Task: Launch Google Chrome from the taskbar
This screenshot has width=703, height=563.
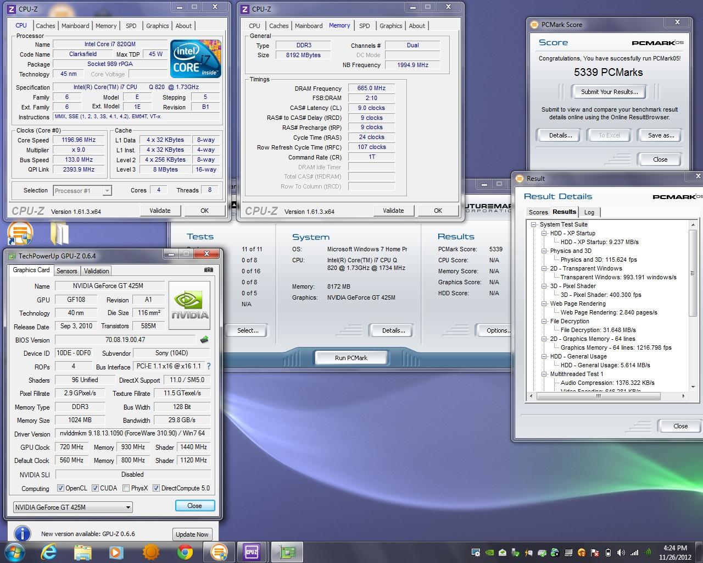Action: pos(185,551)
